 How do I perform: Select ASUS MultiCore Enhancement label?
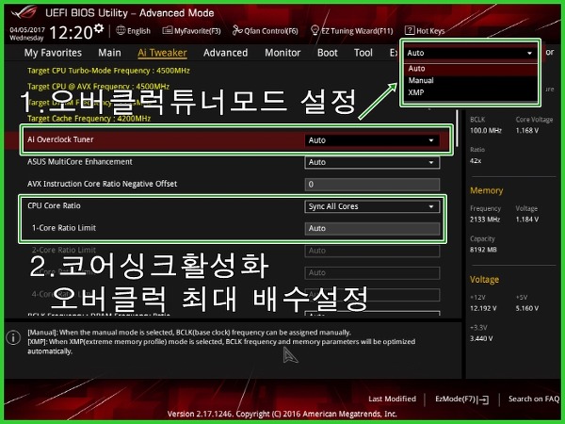click(x=80, y=161)
